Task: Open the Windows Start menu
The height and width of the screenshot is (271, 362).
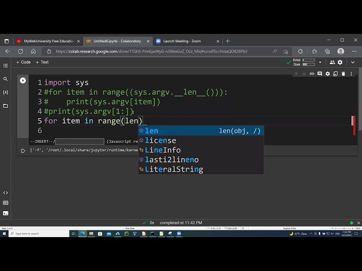Action: [x=4, y=234]
